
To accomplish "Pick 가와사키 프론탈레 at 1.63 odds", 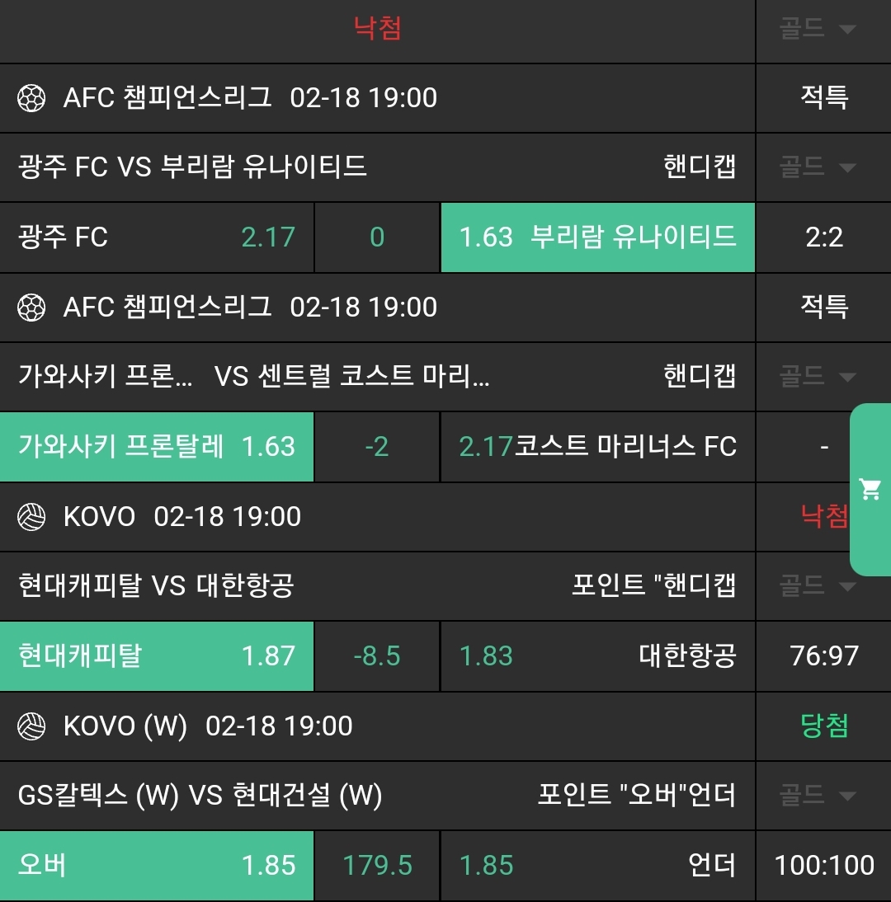I will [157, 447].
